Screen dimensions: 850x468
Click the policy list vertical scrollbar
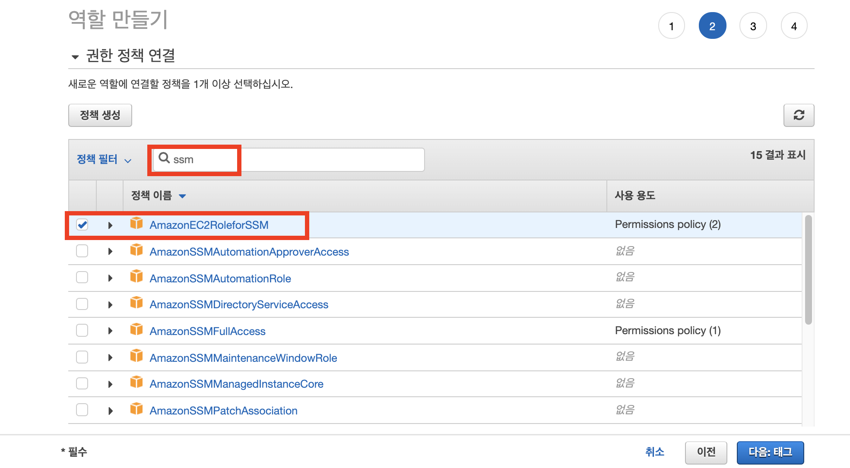coord(808,270)
